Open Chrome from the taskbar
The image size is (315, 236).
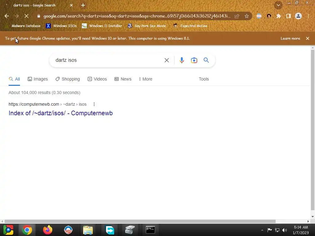27,230
